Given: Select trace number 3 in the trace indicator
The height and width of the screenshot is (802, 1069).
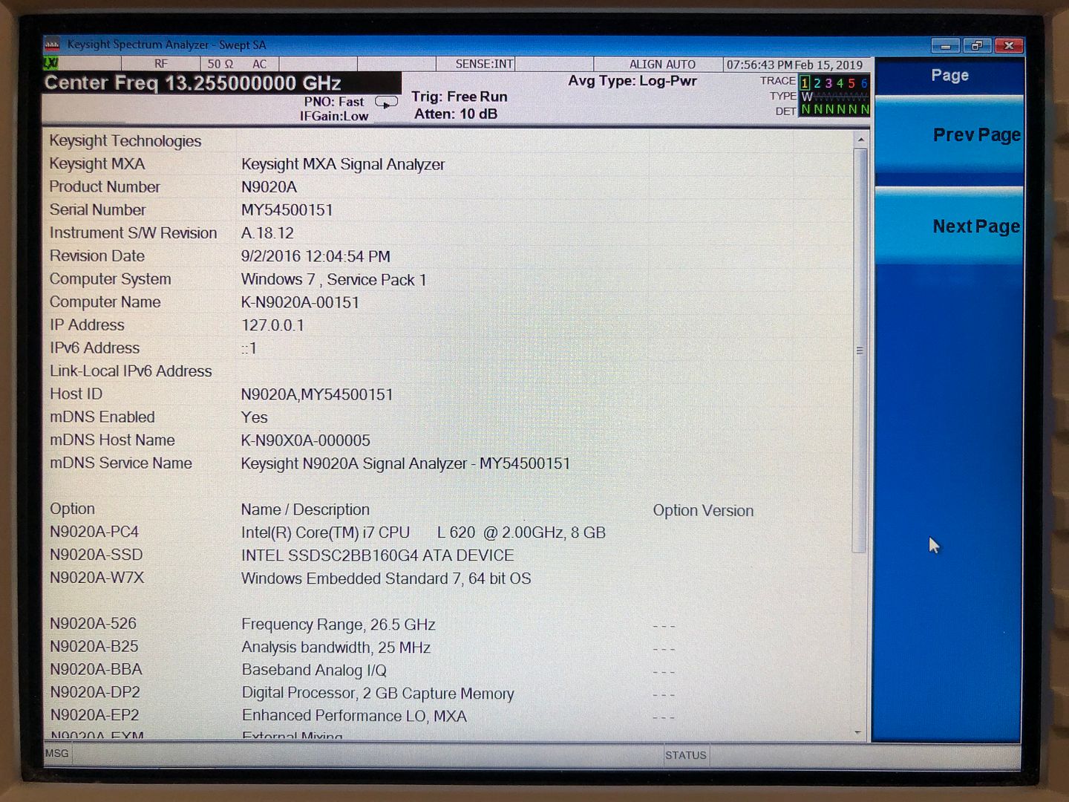Looking at the screenshot, I should coord(828,83).
